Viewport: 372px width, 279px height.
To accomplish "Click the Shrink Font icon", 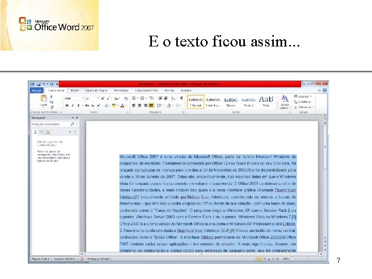I will point(108,99).
